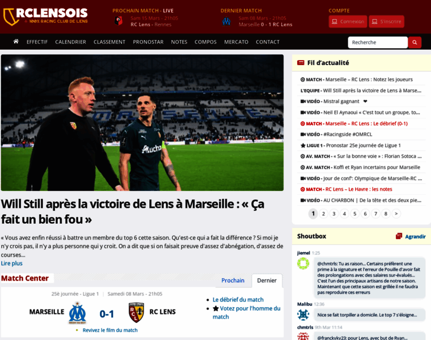This screenshot has height=340, width=431.
Task: Click the RC Lens crest in Match Center
Action: coord(137,312)
